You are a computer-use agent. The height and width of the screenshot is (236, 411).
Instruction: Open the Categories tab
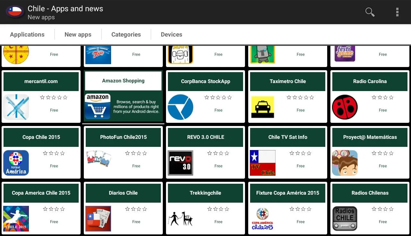coord(126,34)
